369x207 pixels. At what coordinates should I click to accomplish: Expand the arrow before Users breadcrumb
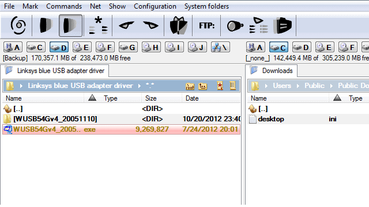266,86
